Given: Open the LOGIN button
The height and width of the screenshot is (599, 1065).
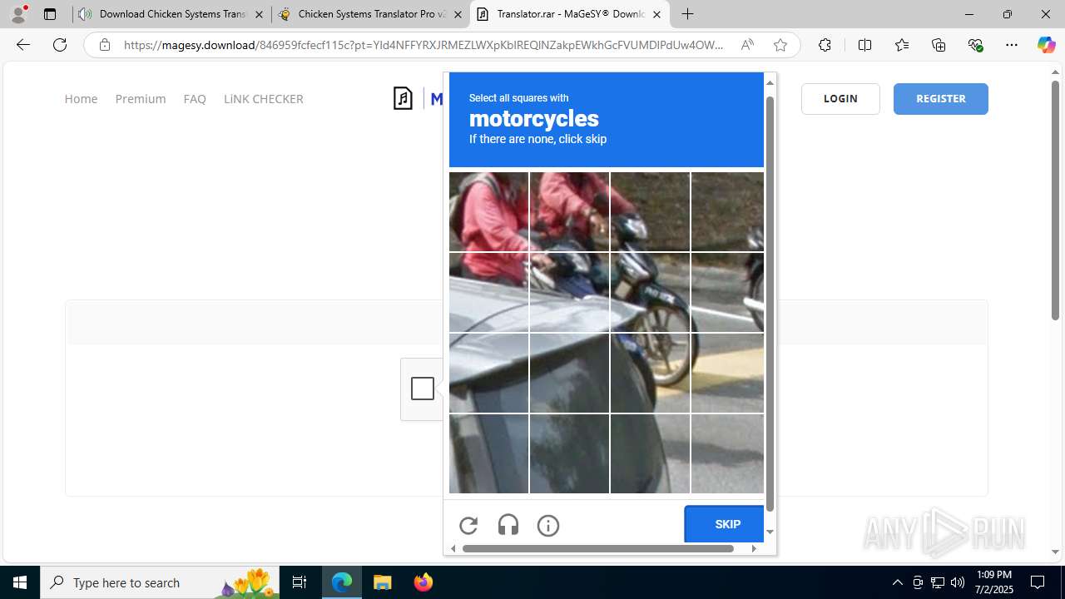Looking at the screenshot, I should point(840,98).
